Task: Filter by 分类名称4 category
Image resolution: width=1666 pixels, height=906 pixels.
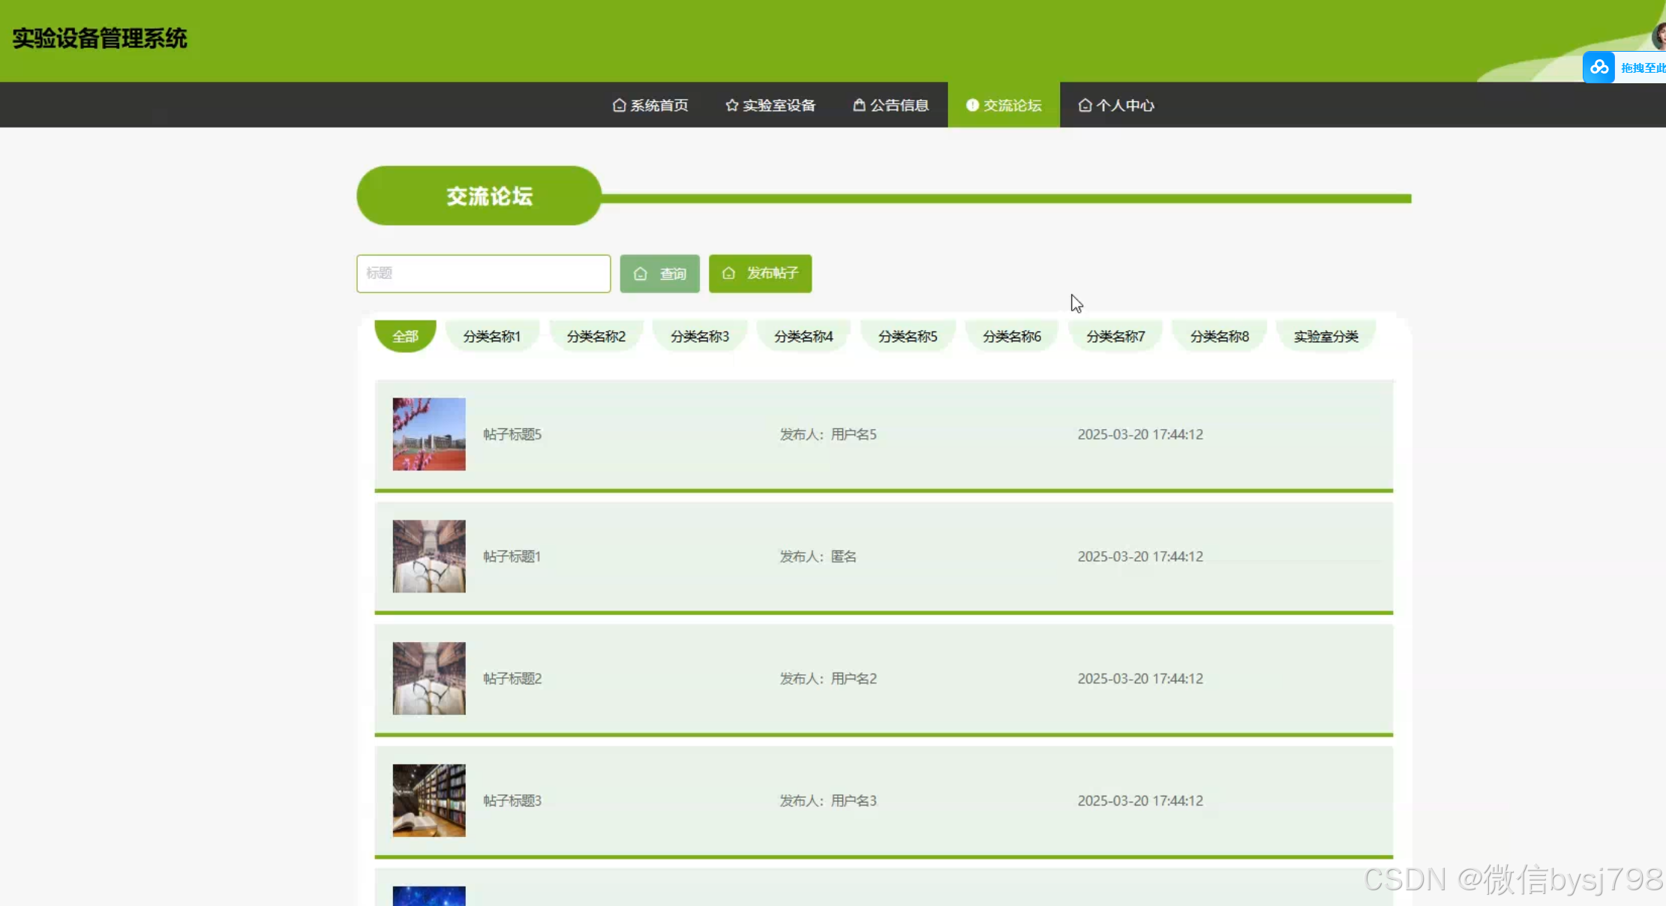Action: click(804, 336)
